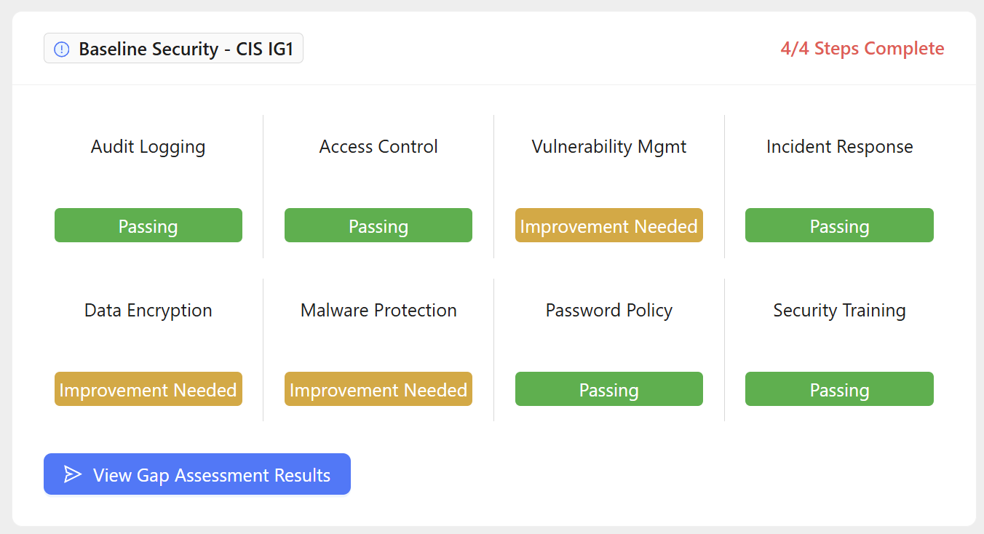The image size is (984, 534).
Task: Click the Security Training heading
Action: tap(839, 311)
